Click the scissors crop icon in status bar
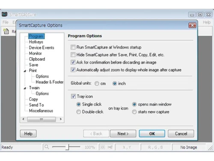The height and width of the screenshot is (161, 214). point(110,147)
